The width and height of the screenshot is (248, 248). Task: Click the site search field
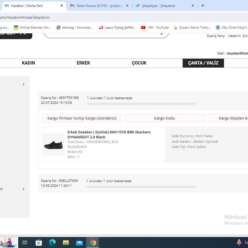click(x=106, y=36)
